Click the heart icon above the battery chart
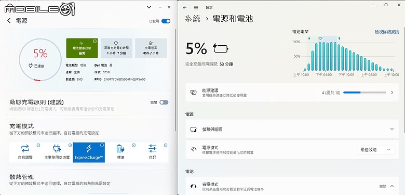 click(x=320, y=38)
